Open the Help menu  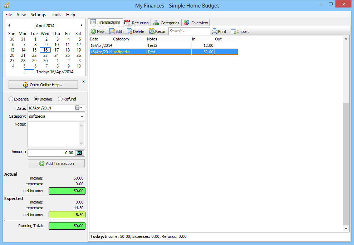pyautogui.click(x=70, y=14)
